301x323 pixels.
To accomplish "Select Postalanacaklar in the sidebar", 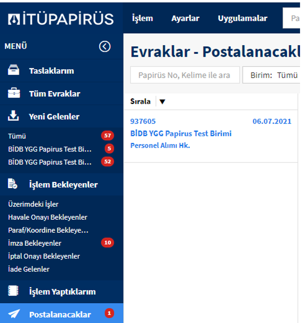I will click(62, 314).
